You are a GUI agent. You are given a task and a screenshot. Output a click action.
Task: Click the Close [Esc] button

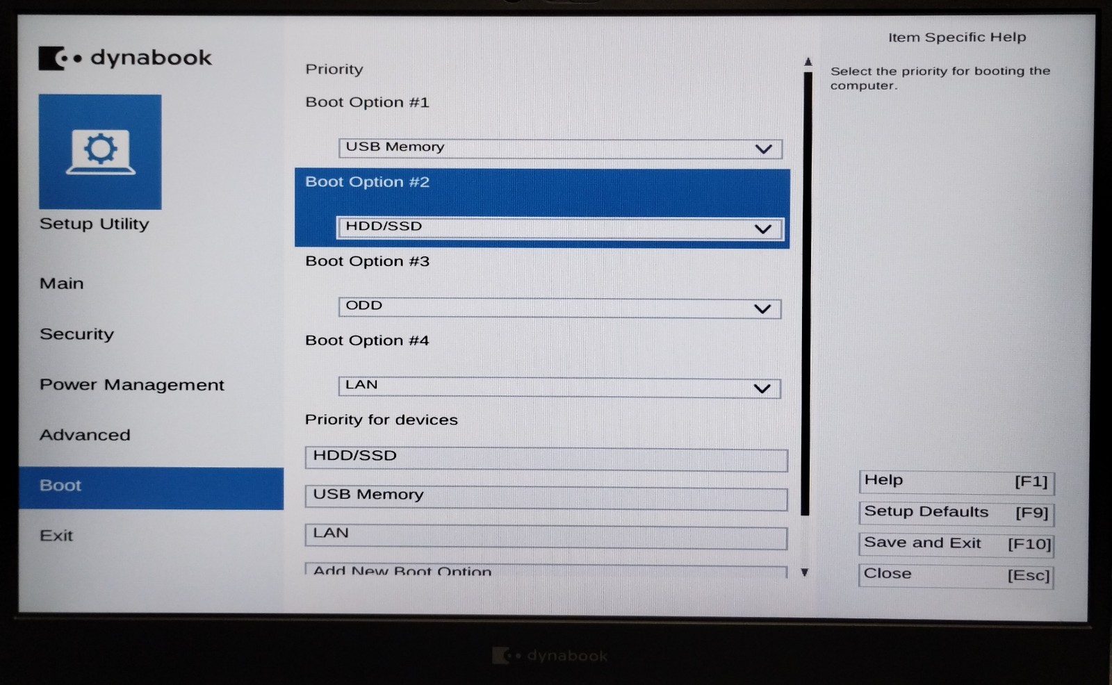956,576
